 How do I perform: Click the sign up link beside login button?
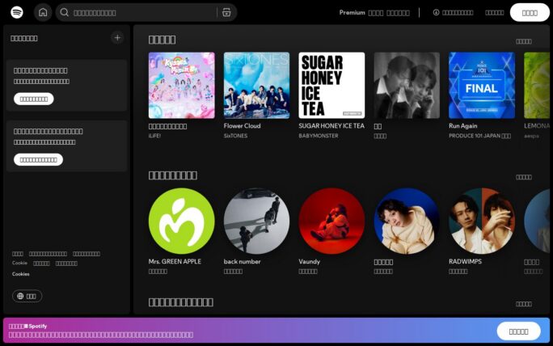495,13
